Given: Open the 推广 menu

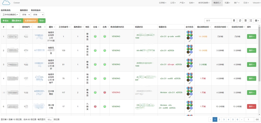Looking at the screenshot, I should (237, 3).
